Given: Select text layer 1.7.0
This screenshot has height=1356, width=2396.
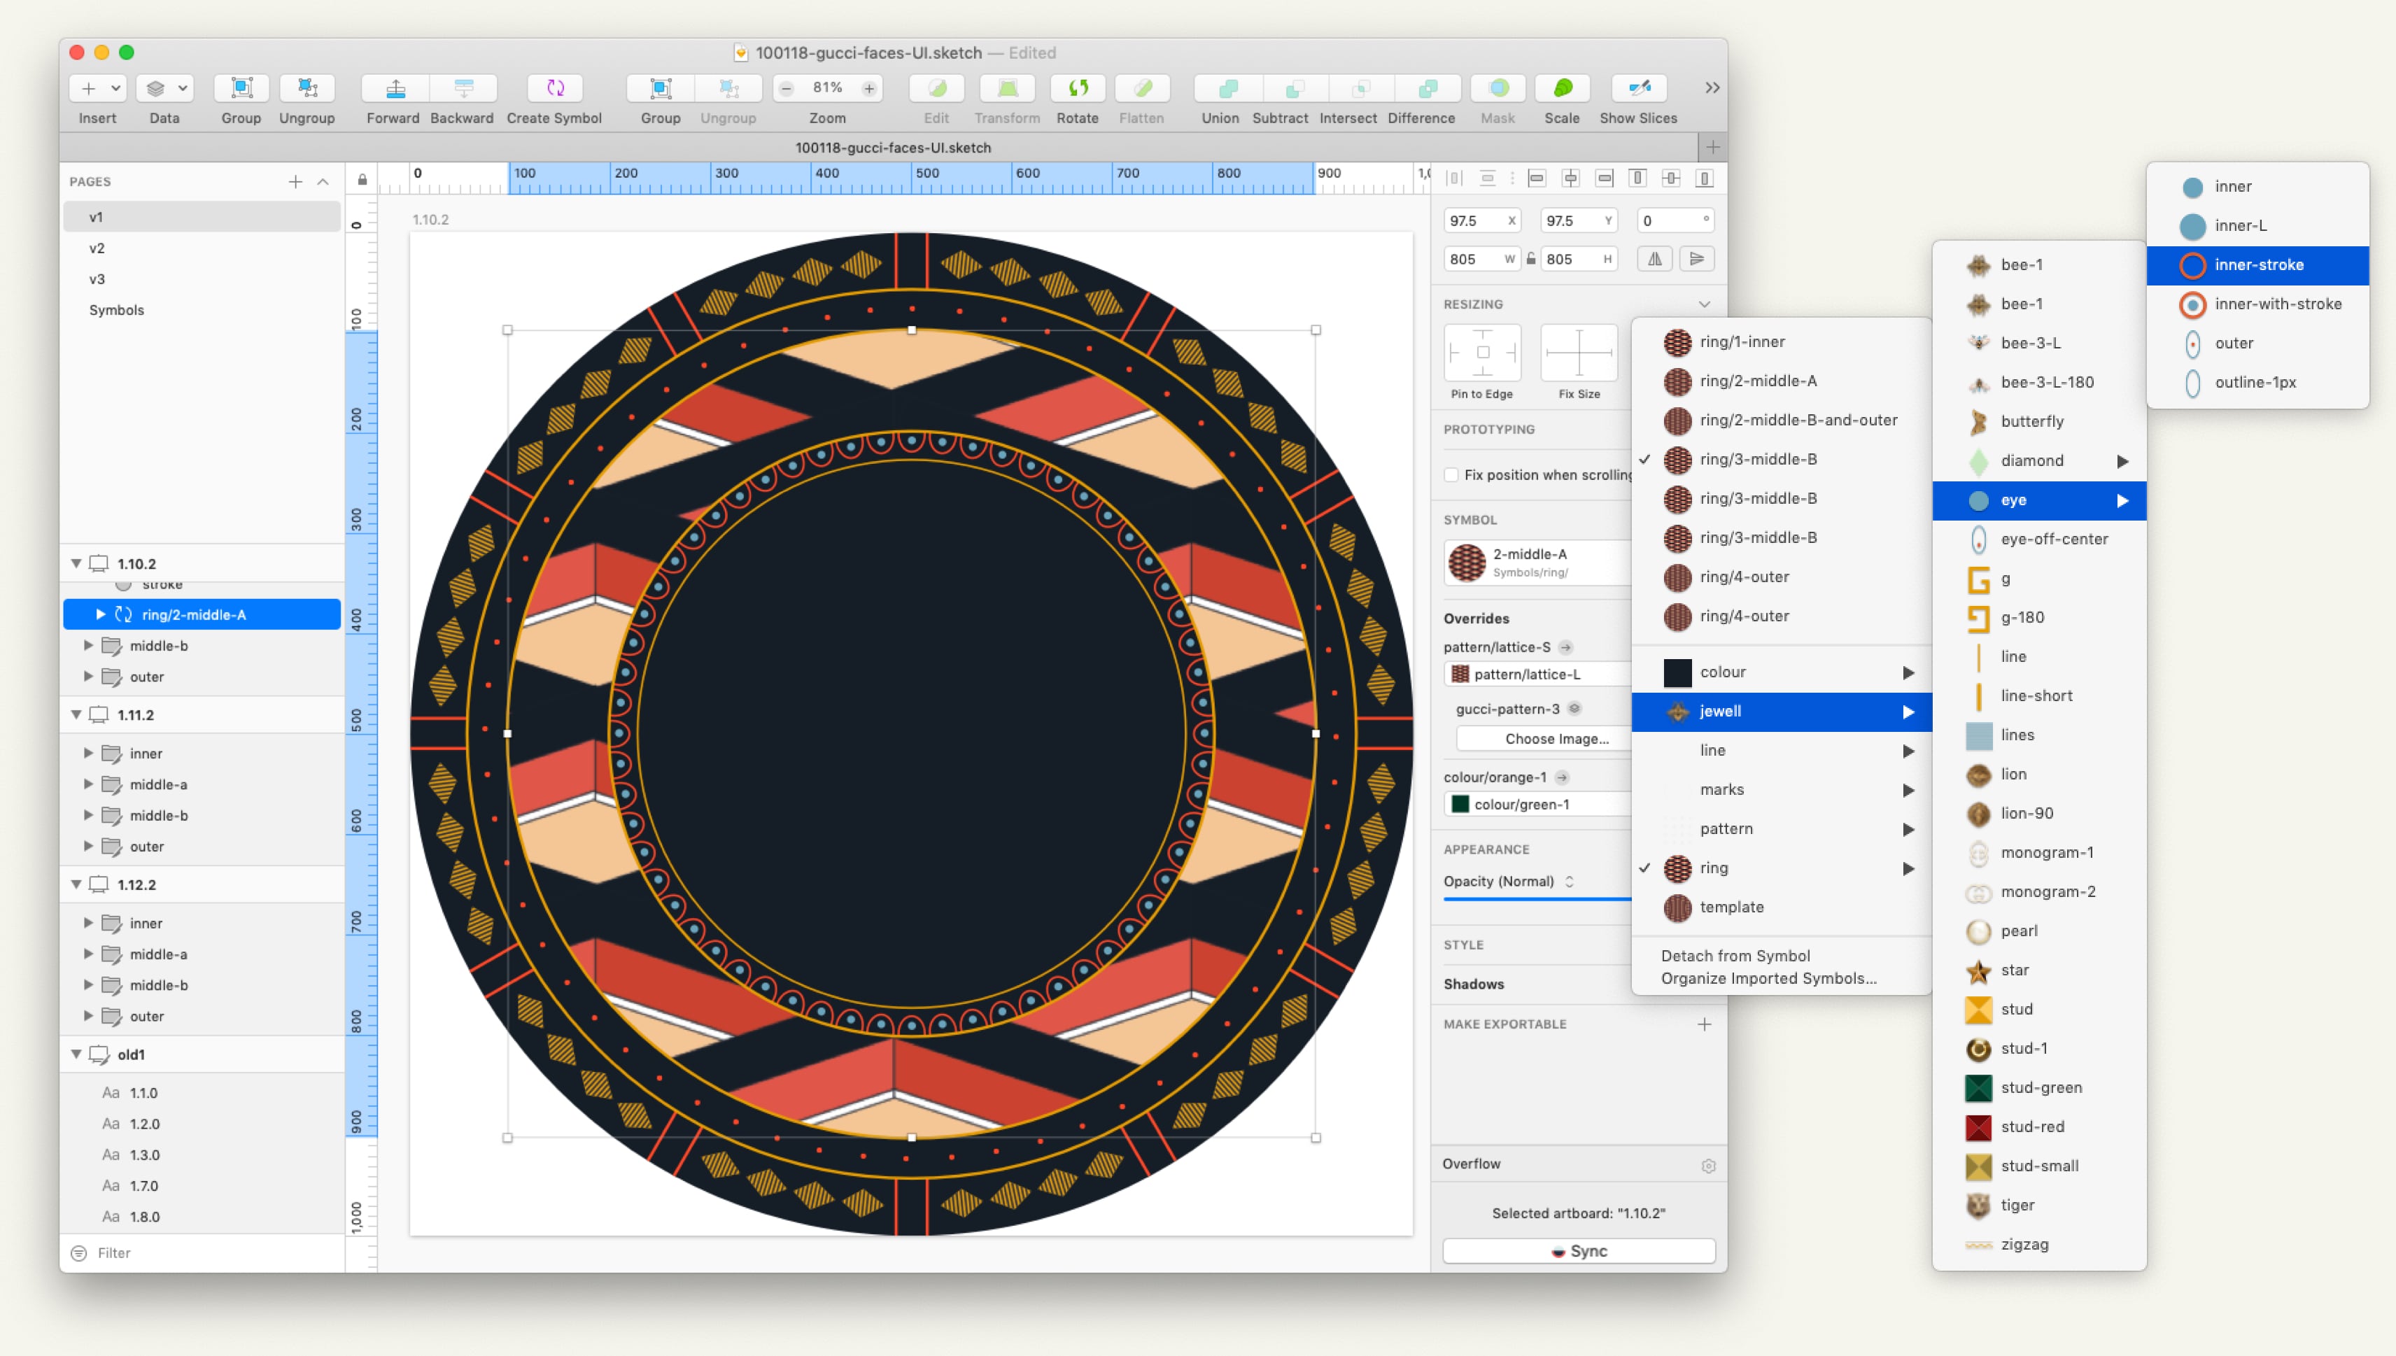Looking at the screenshot, I should [x=202, y=1187].
